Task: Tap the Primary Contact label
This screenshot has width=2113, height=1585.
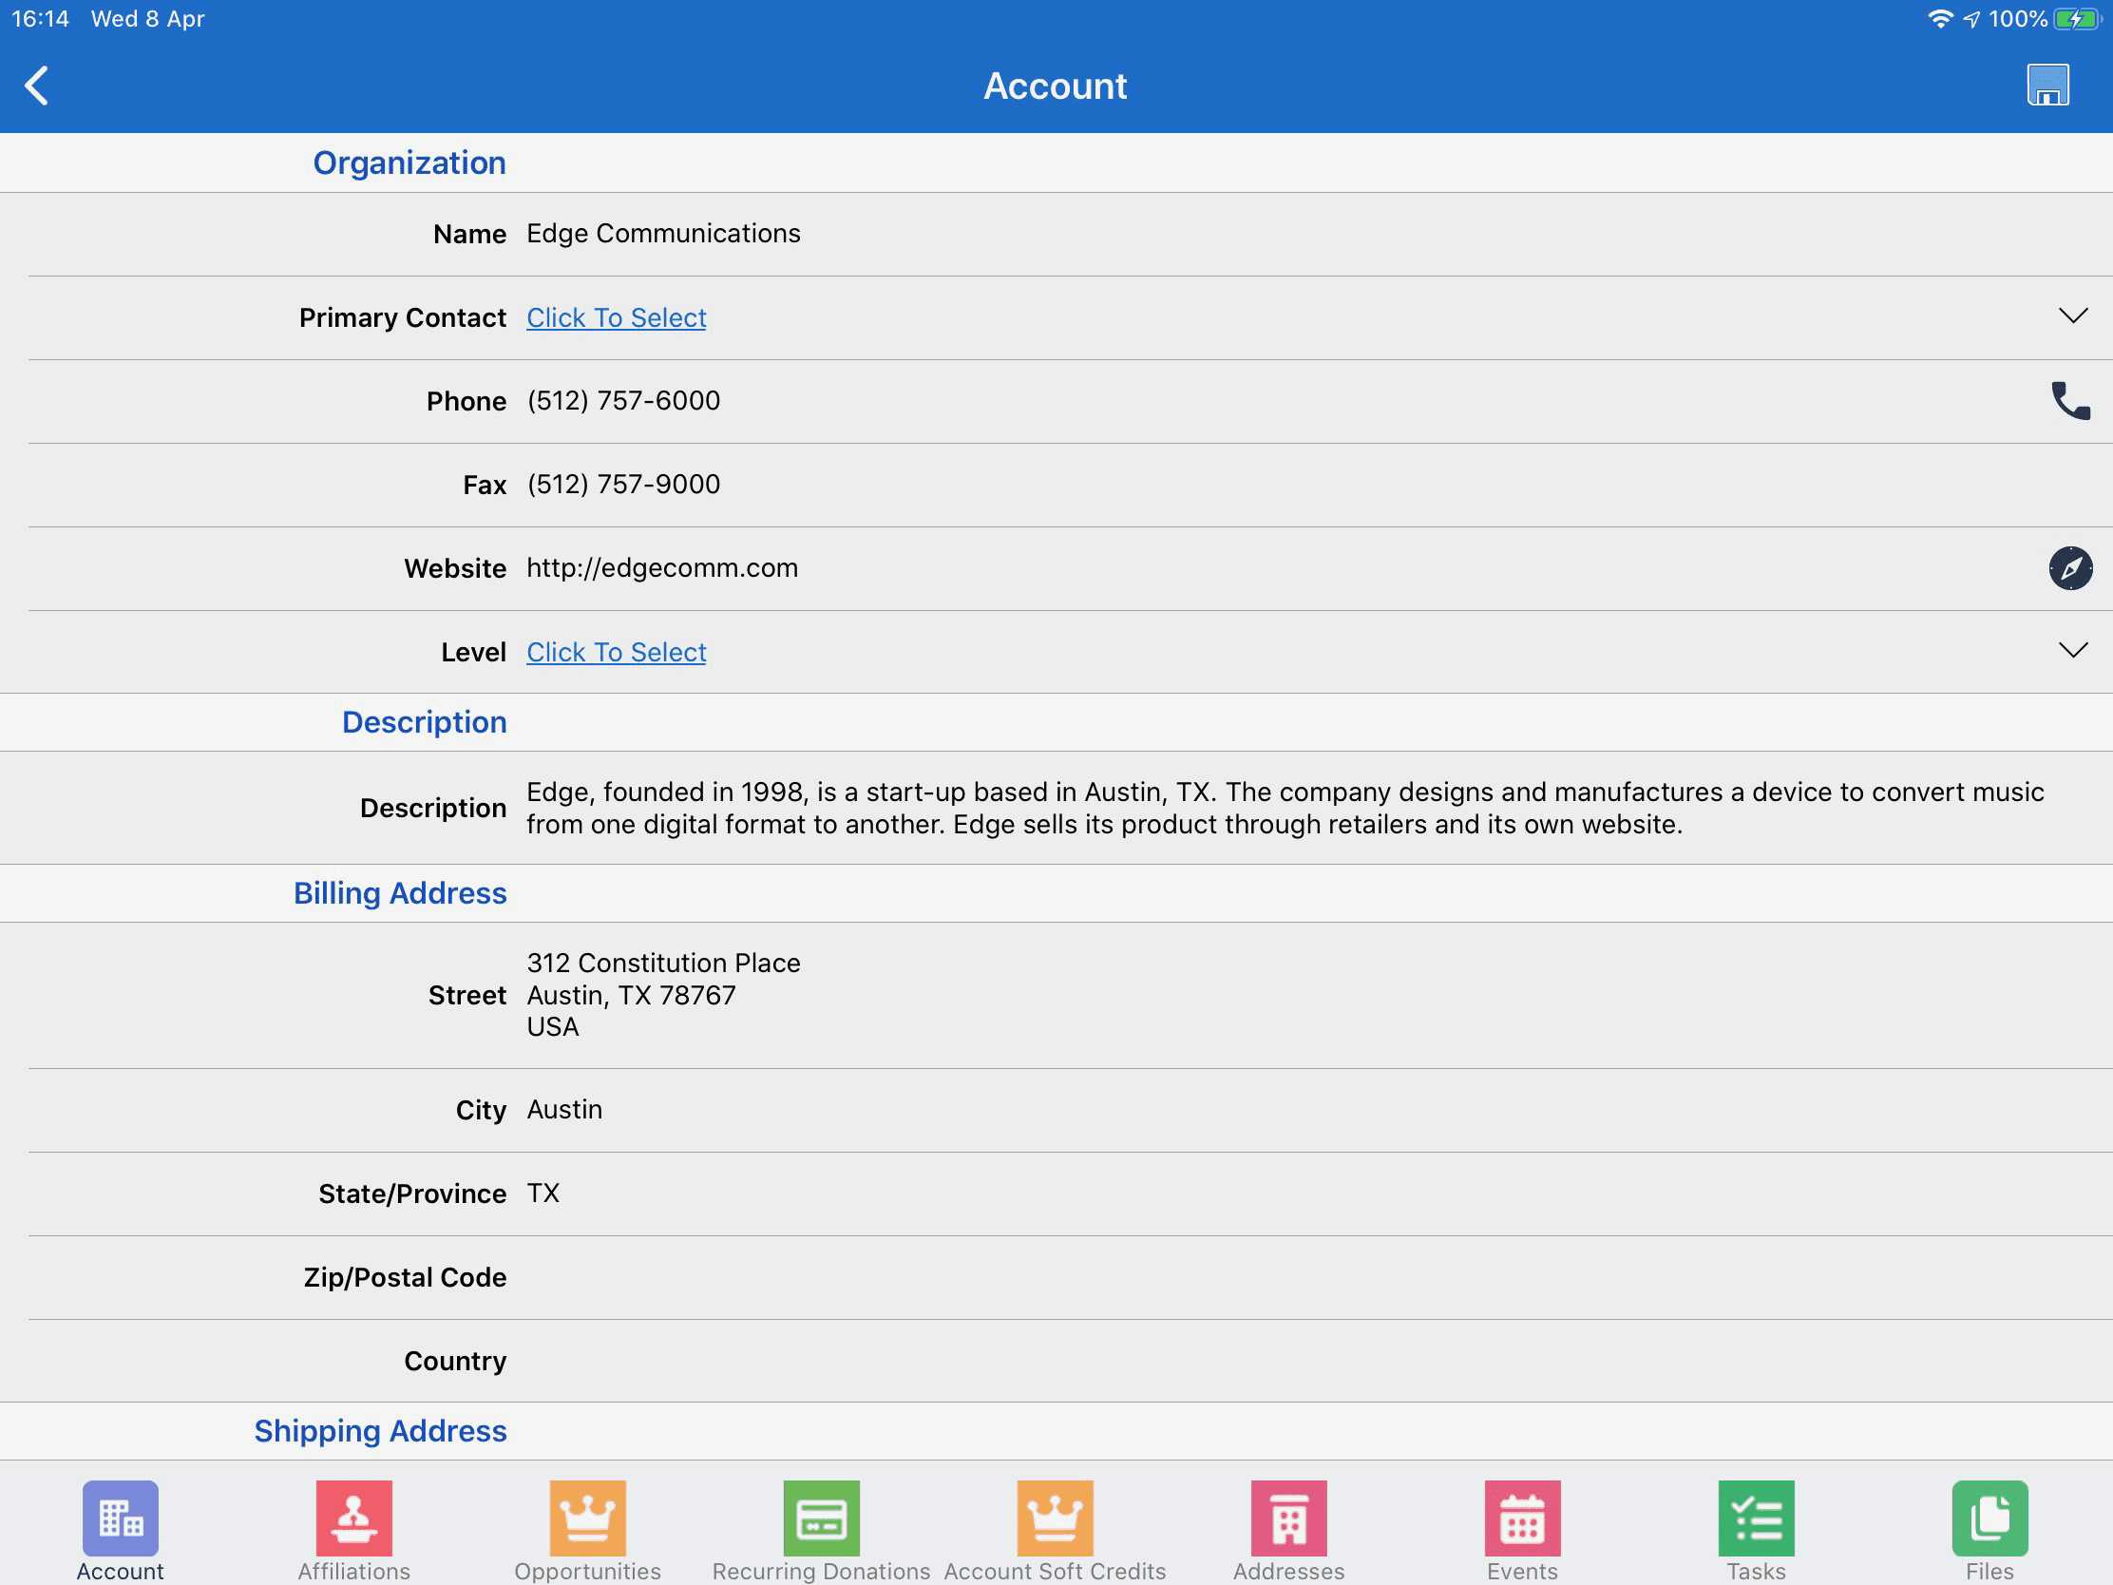Action: [402, 317]
